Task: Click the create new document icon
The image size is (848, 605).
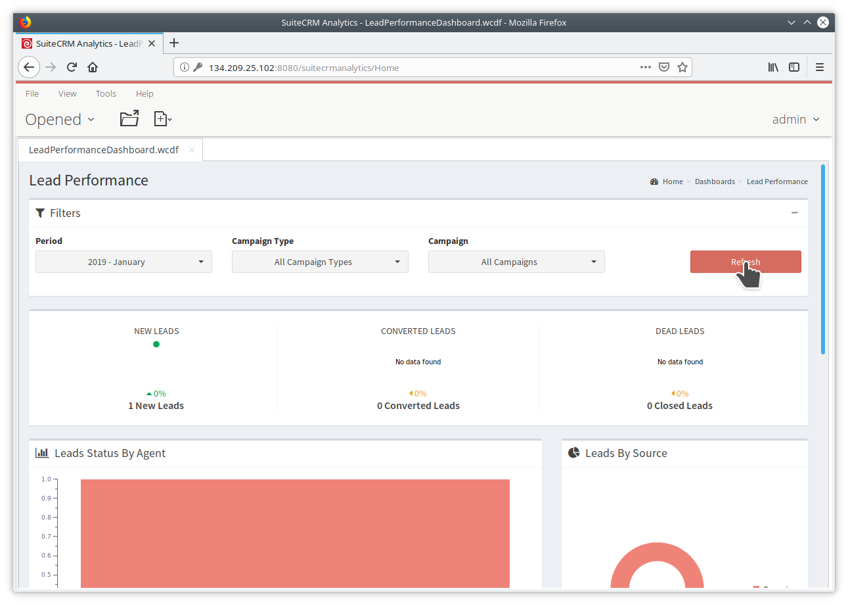Action: click(162, 118)
